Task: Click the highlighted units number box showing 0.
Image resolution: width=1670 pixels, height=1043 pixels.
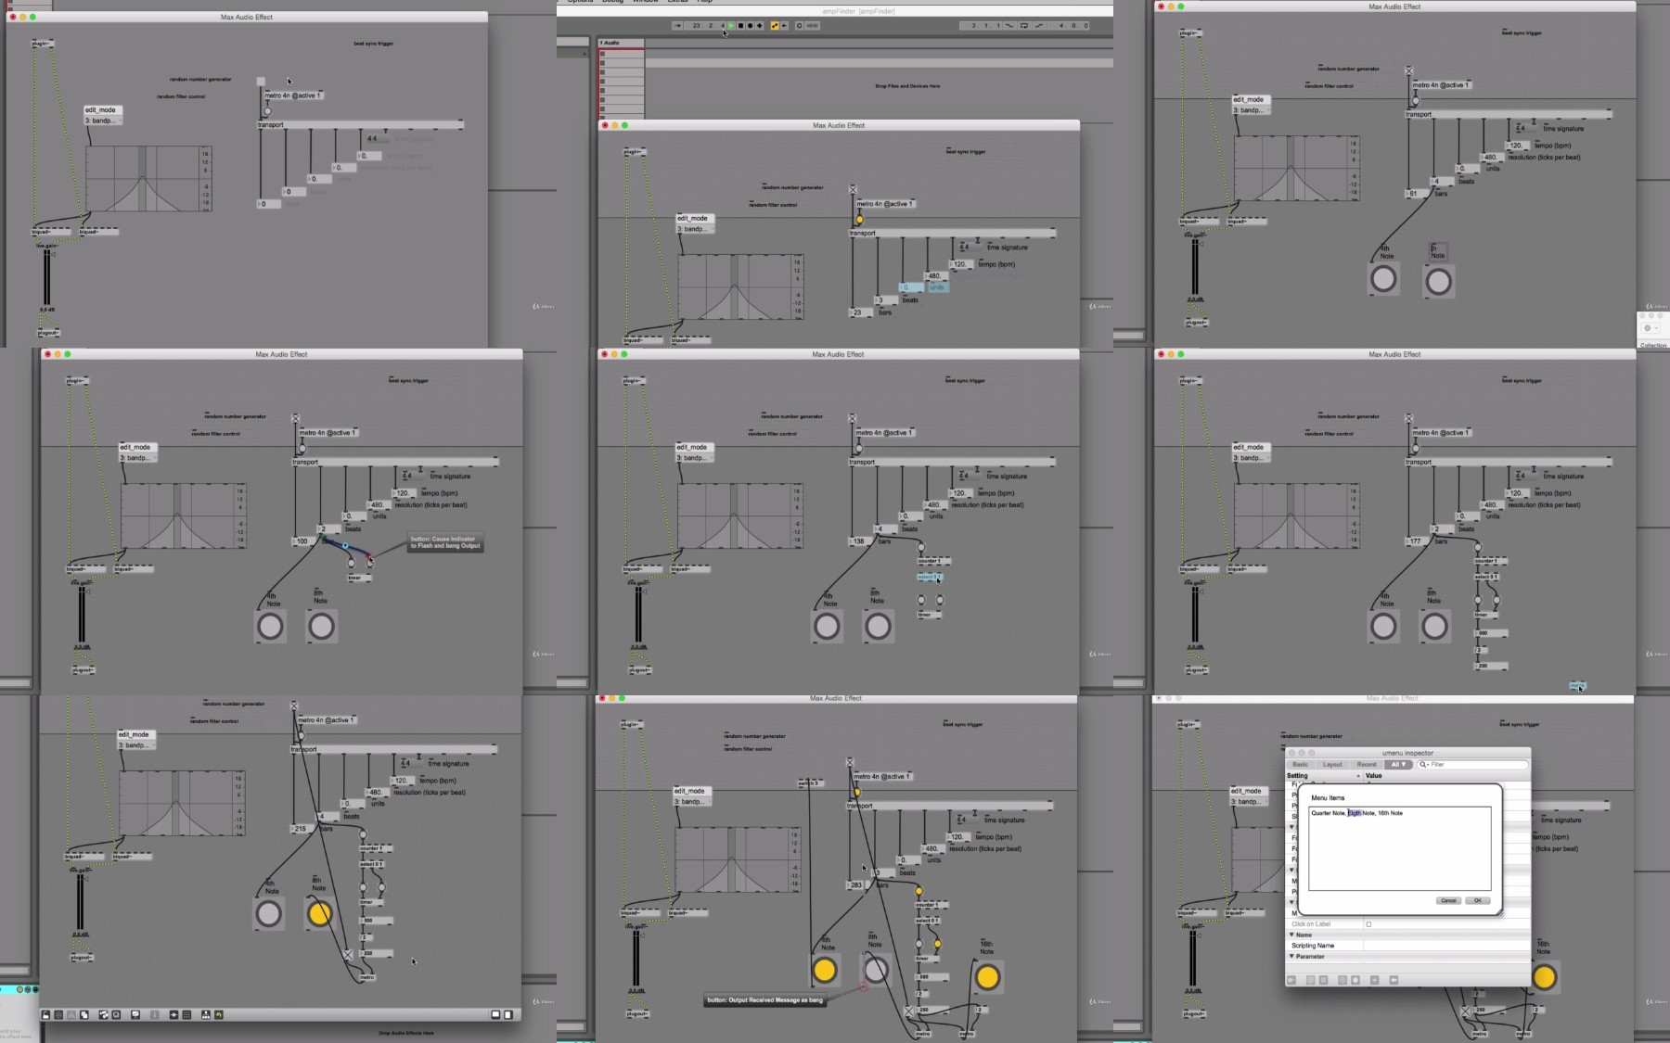Action: point(911,287)
